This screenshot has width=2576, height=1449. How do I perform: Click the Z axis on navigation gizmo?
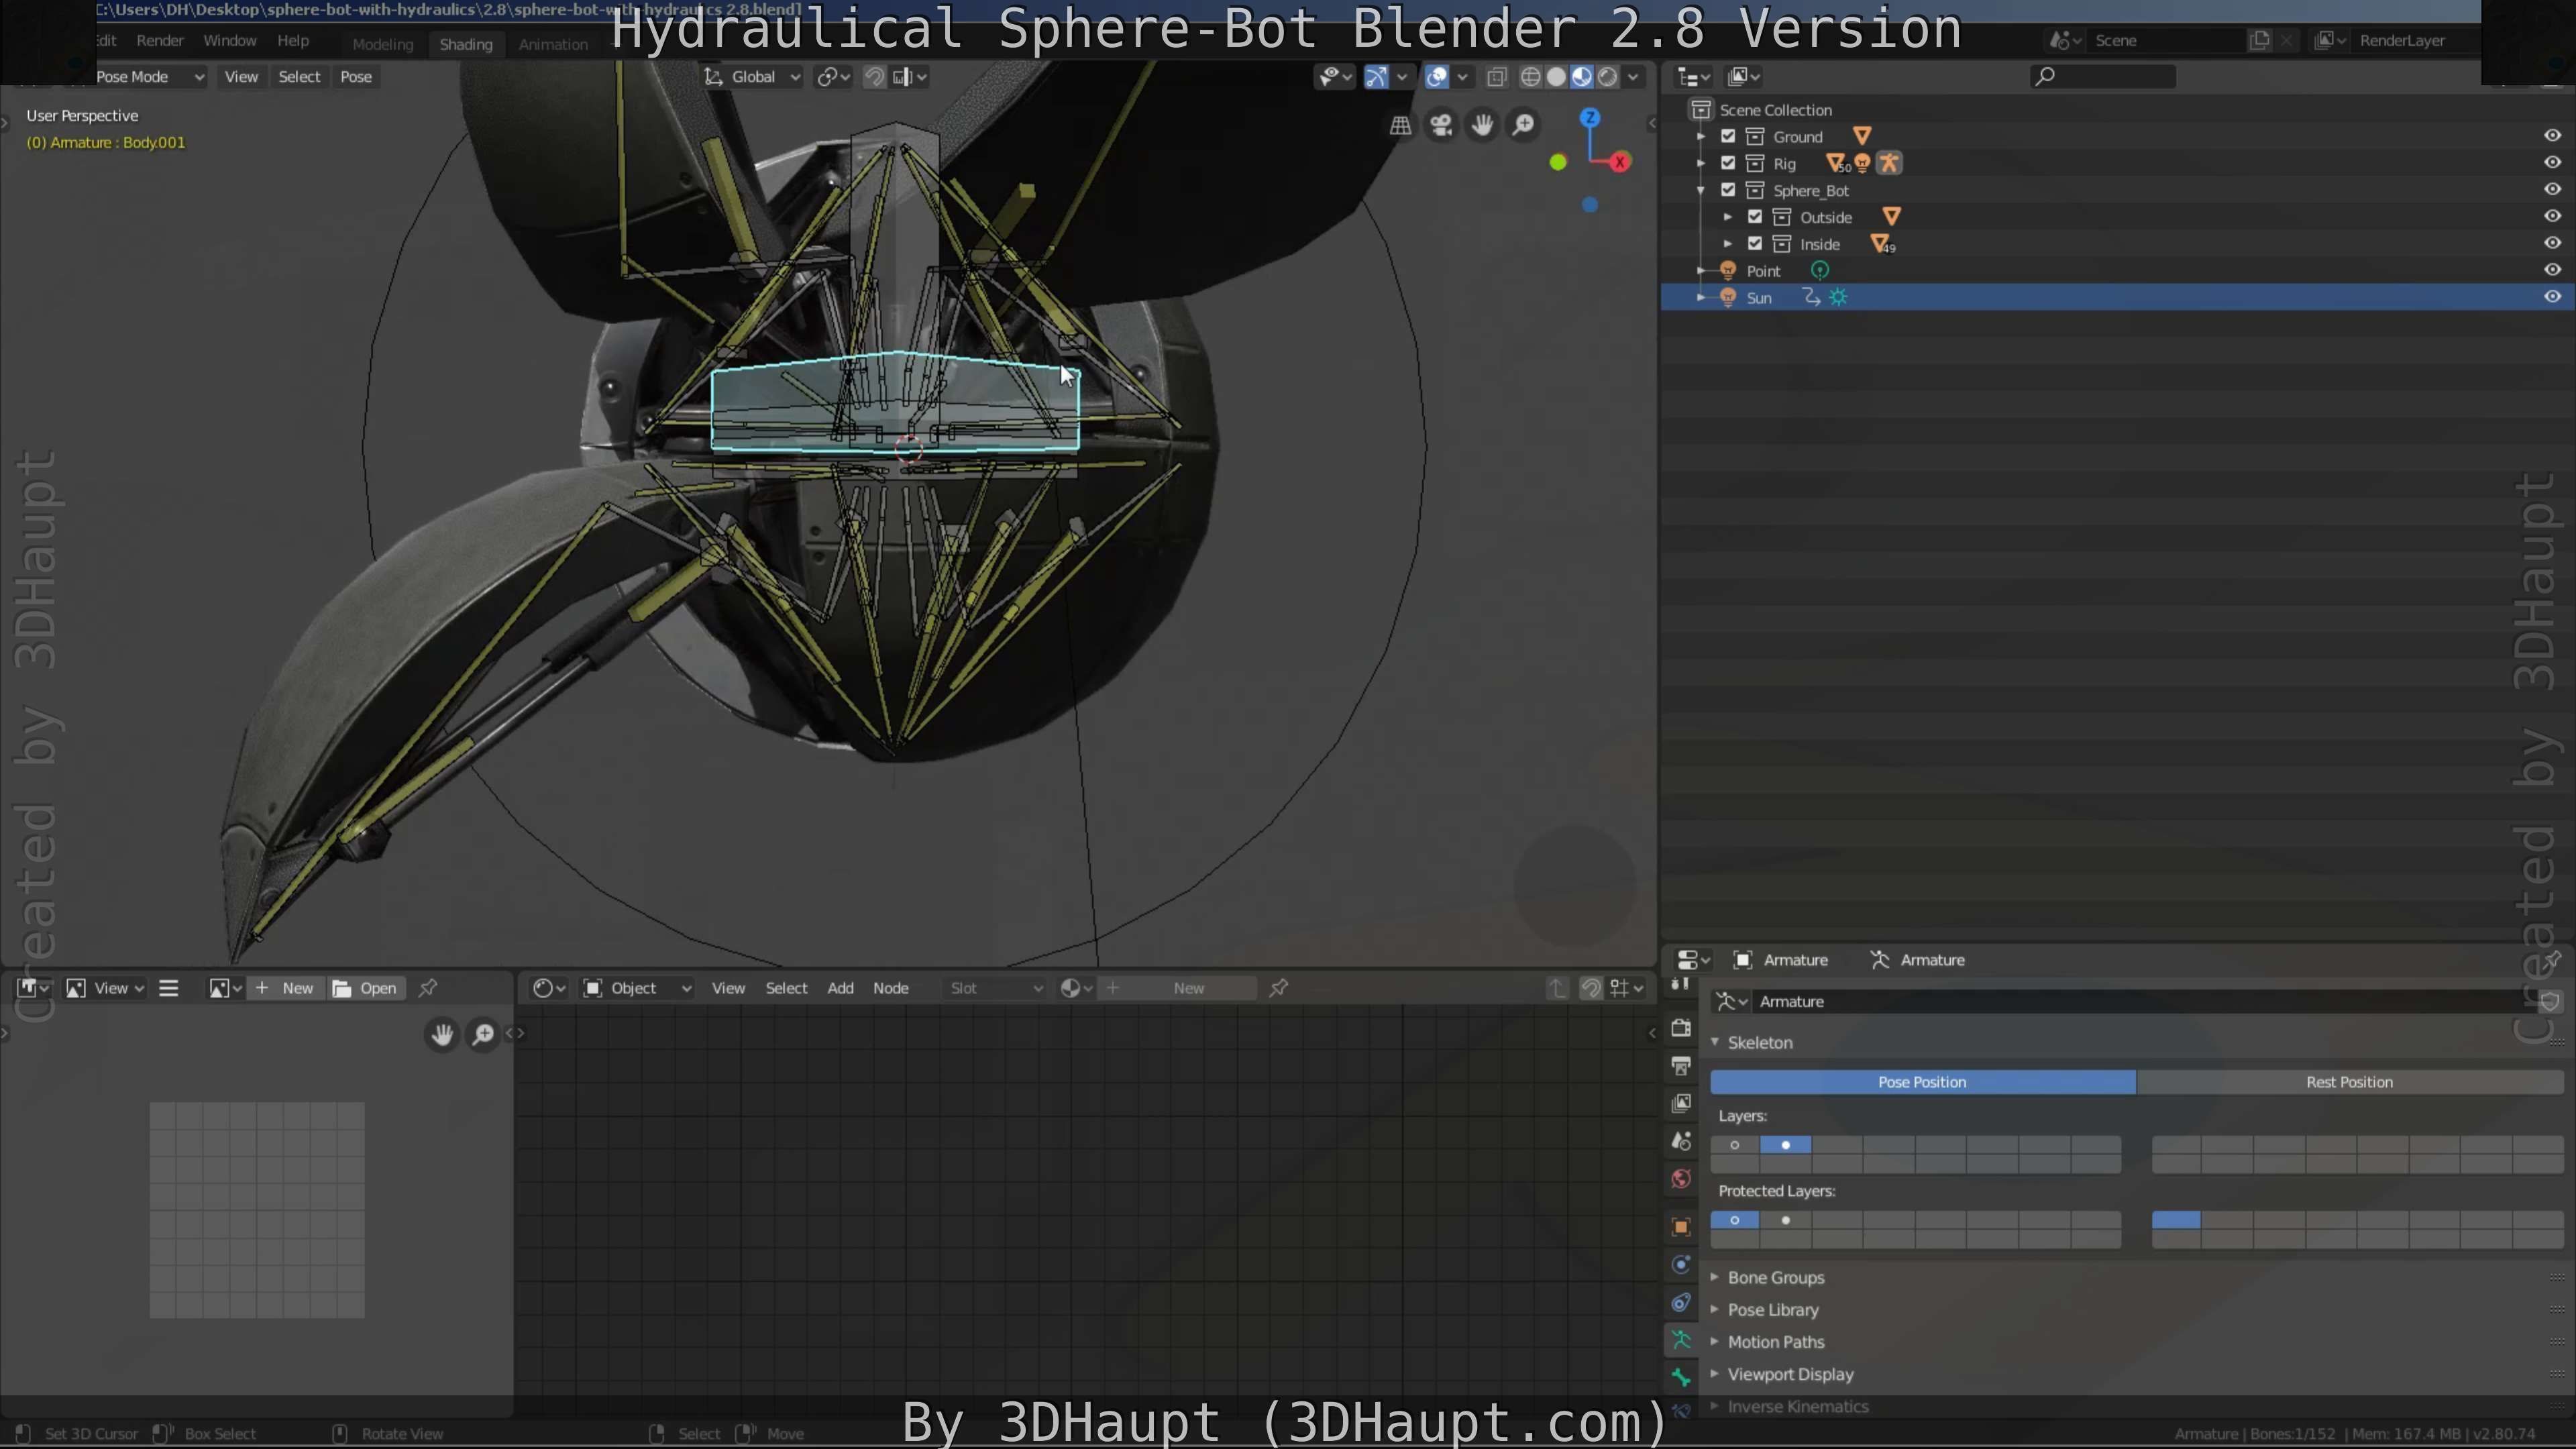(1589, 118)
